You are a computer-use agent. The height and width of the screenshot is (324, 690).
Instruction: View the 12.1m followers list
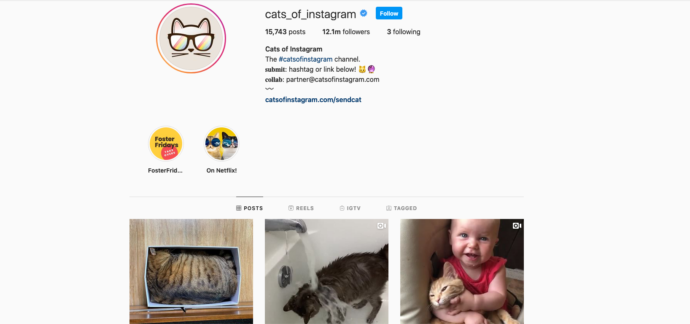point(346,32)
